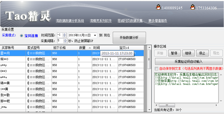Click the 时间范围 number field
The height and width of the screenshot is (114, 224).
(60, 35)
